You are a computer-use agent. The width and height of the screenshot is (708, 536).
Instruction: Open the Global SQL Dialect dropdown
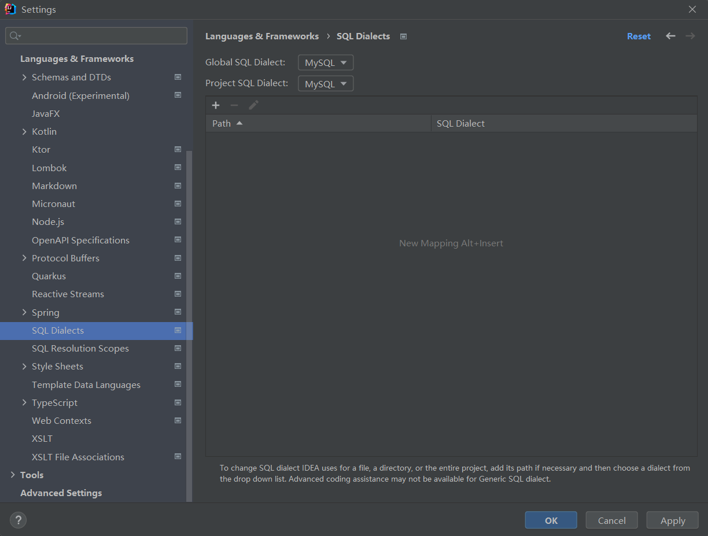tap(326, 62)
